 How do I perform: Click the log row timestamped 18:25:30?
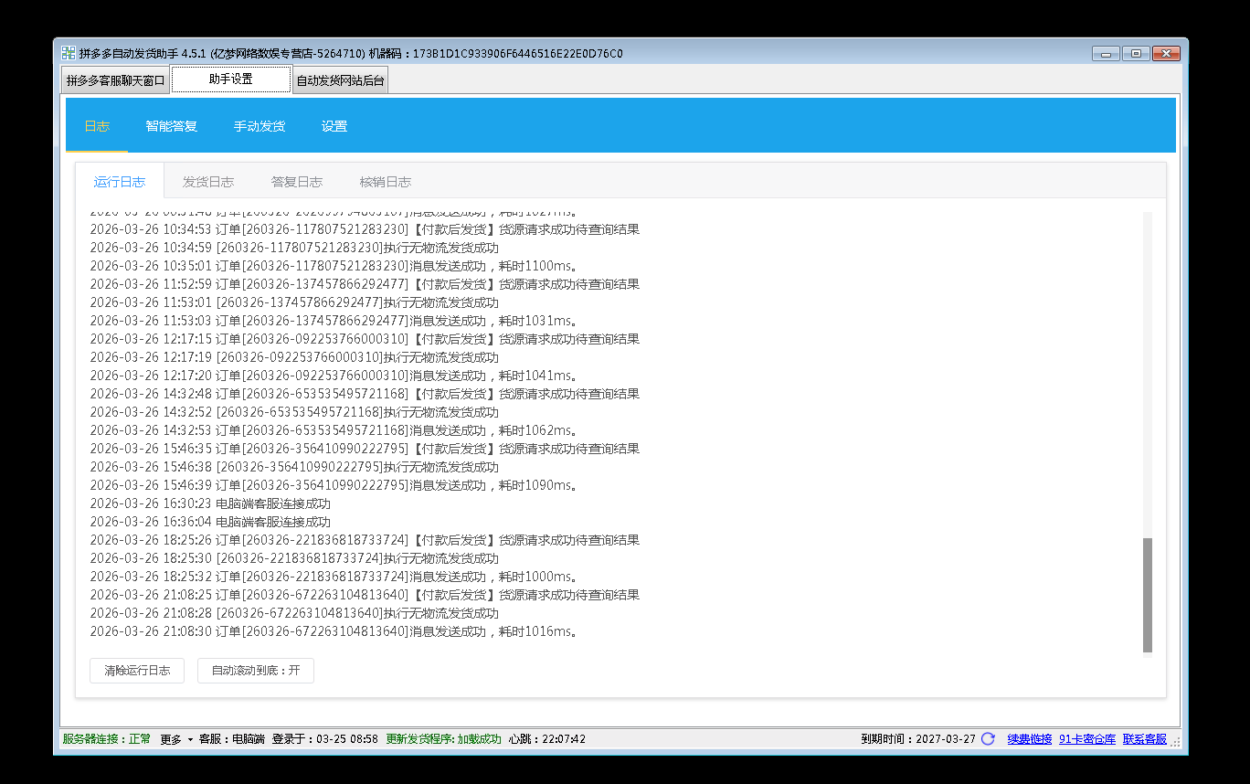[294, 558]
